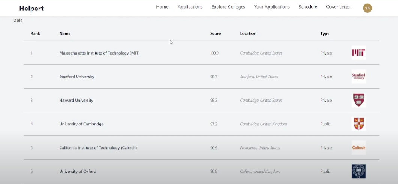Click the University of Oxford logo
The width and height of the screenshot is (398, 184).
click(x=358, y=171)
